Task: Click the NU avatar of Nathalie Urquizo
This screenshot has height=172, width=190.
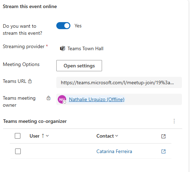Action: (62, 99)
